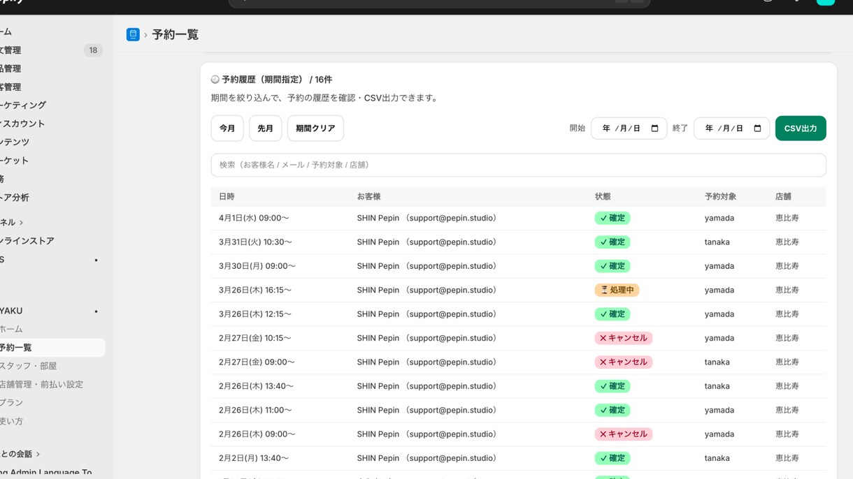Focus the reservation search input field
The image size is (853, 479).
pyautogui.click(x=518, y=165)
